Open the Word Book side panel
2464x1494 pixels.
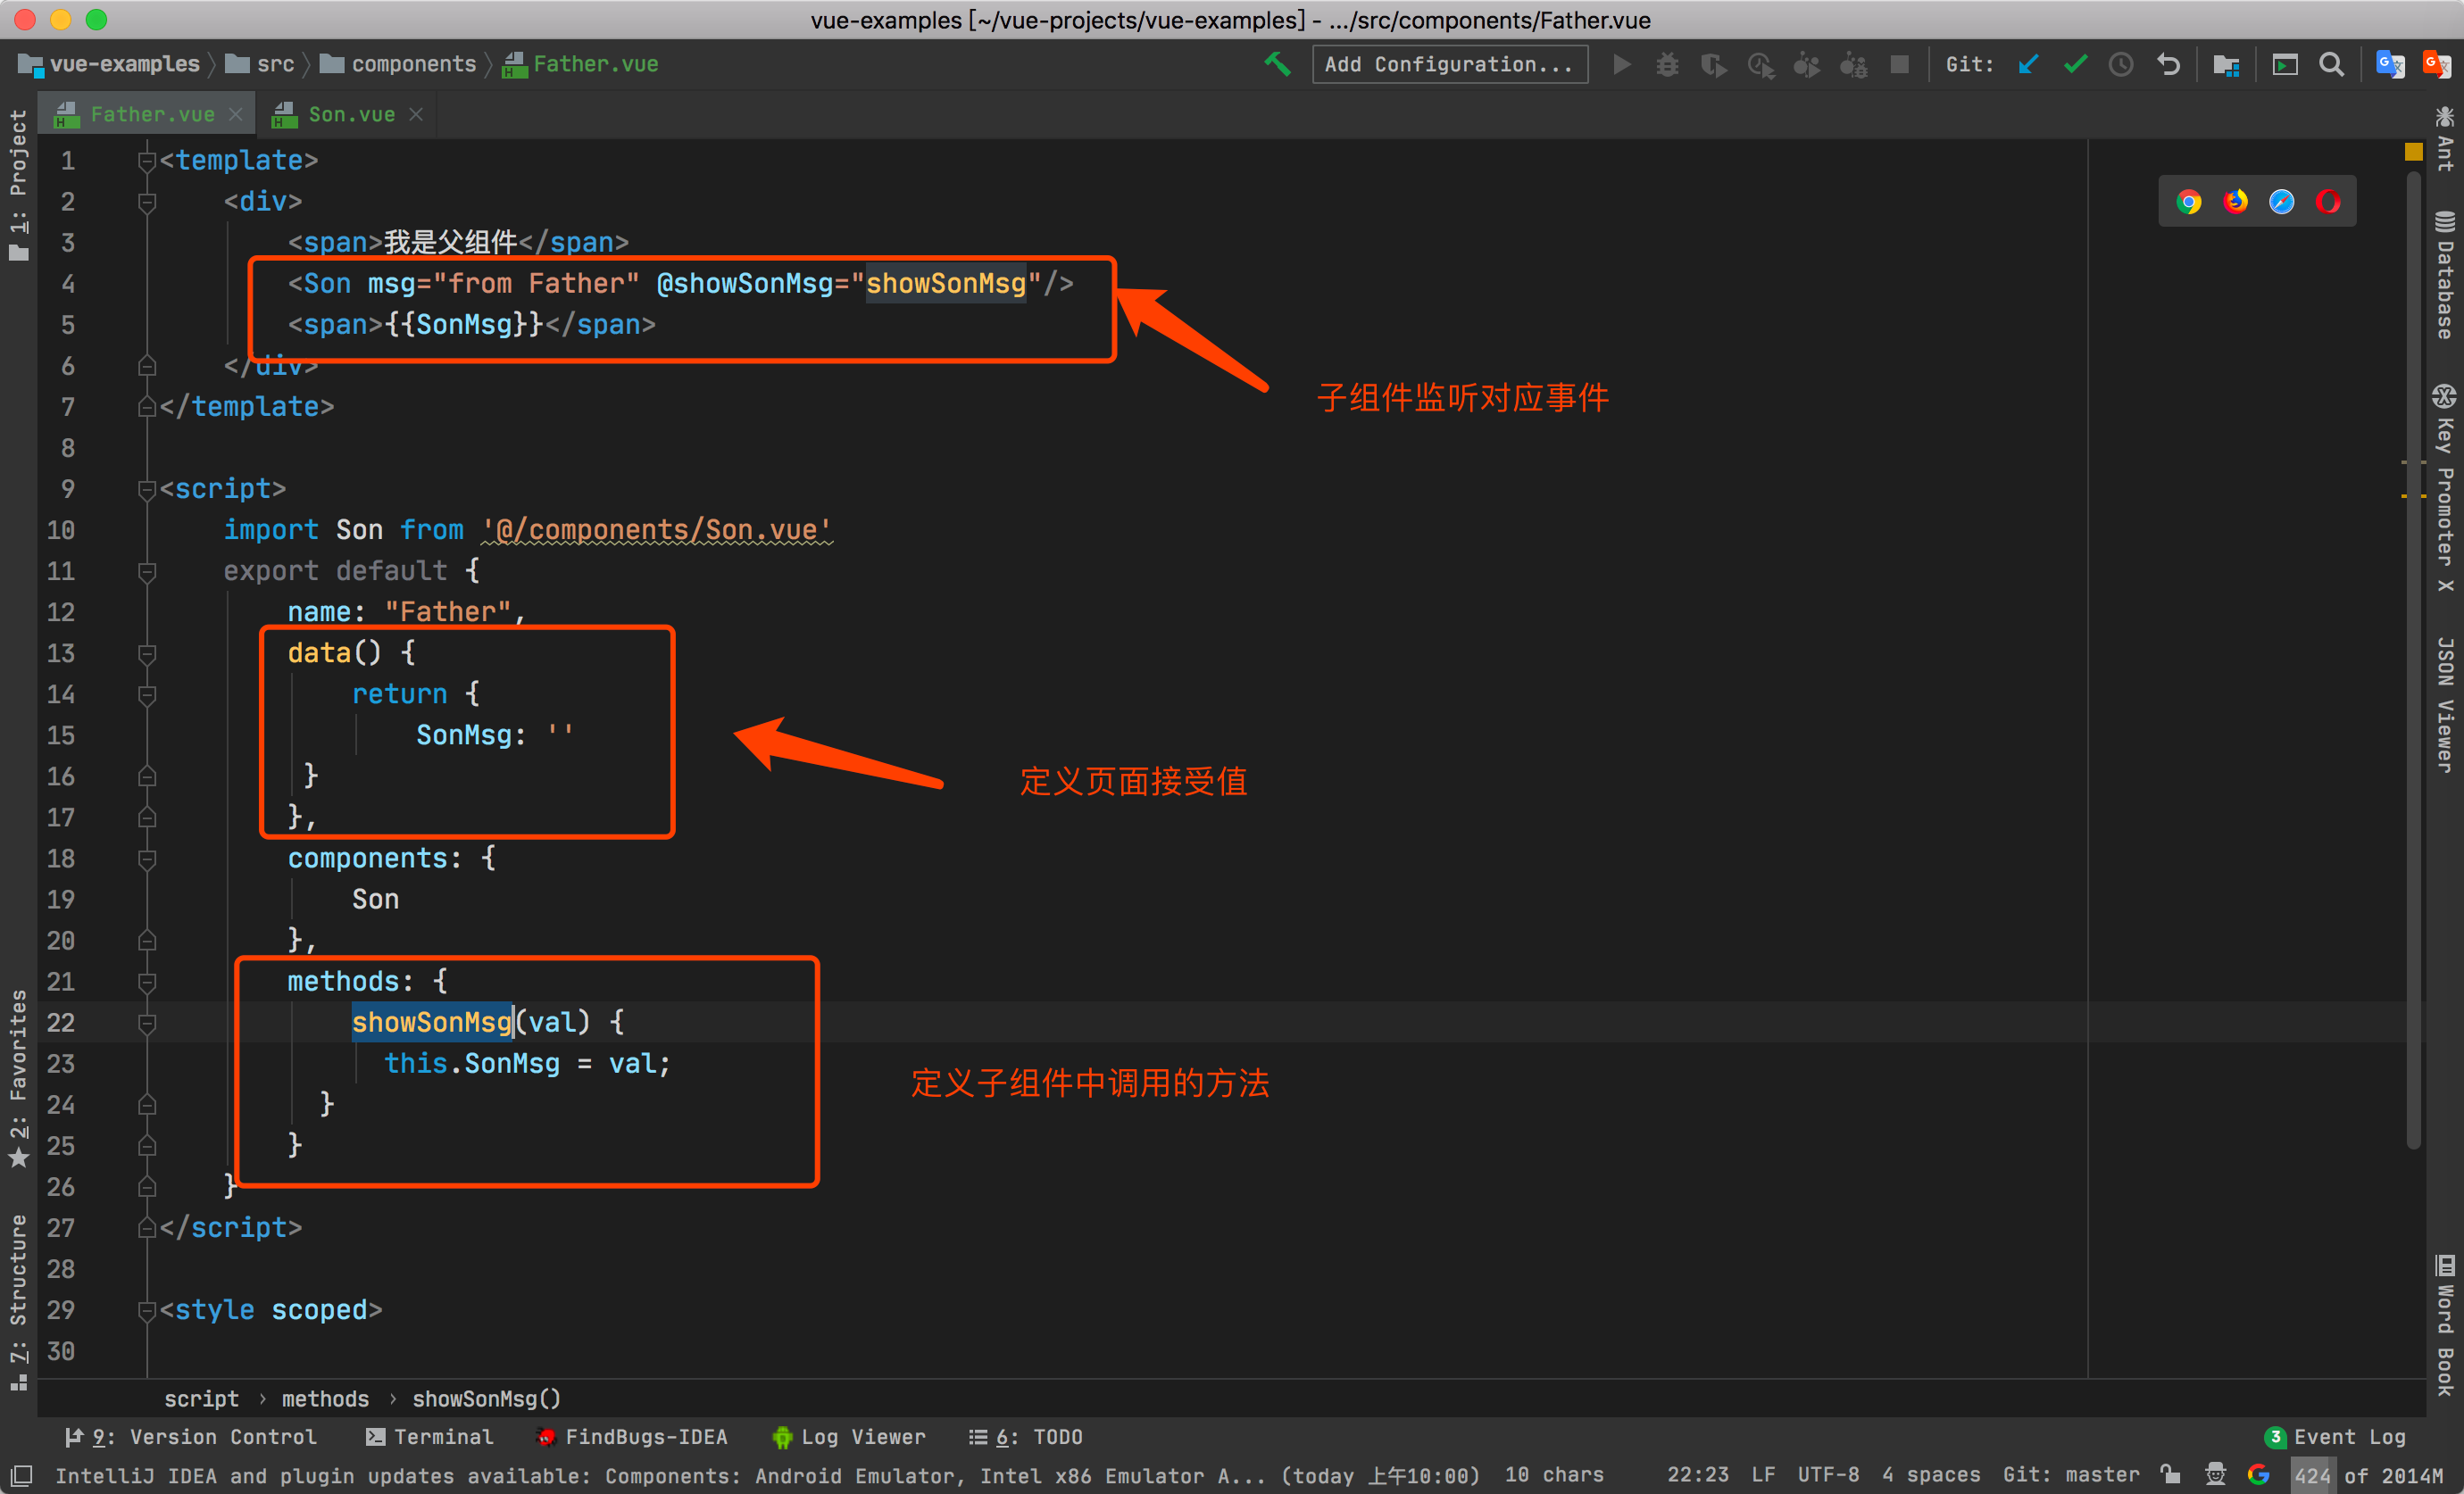[2445, 1325]
